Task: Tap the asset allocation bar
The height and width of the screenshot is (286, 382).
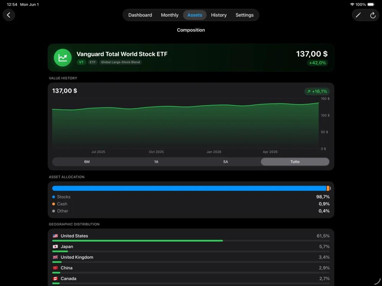Action: [x=191, y=188]
